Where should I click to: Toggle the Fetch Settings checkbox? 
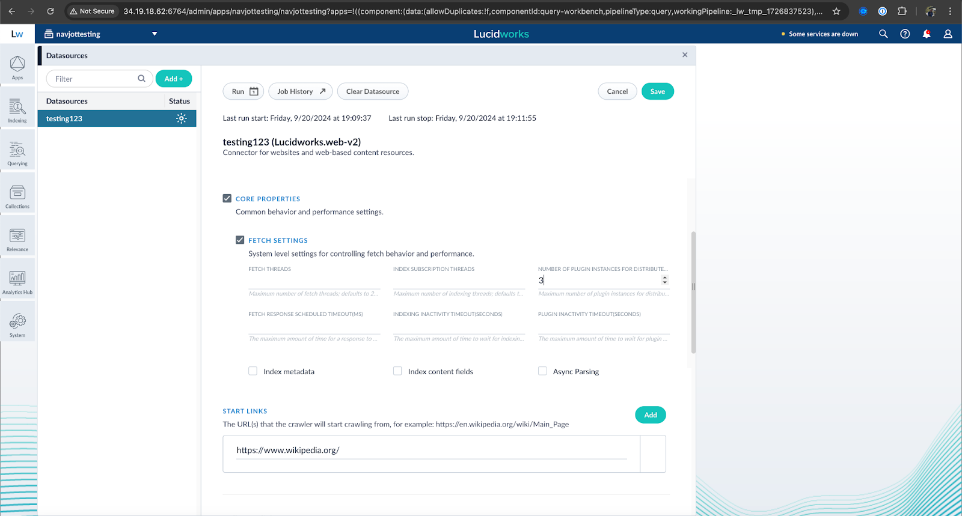click(240, 240)
